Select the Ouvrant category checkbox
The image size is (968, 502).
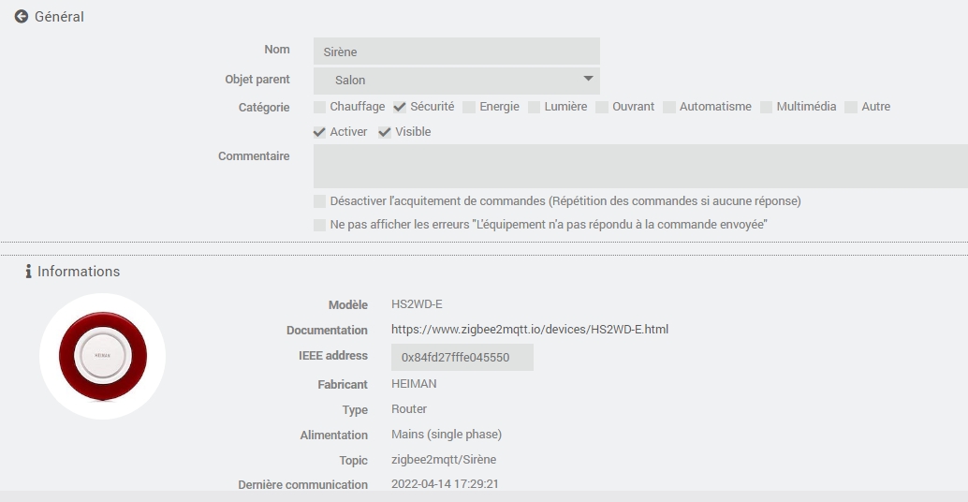point(602,107)
